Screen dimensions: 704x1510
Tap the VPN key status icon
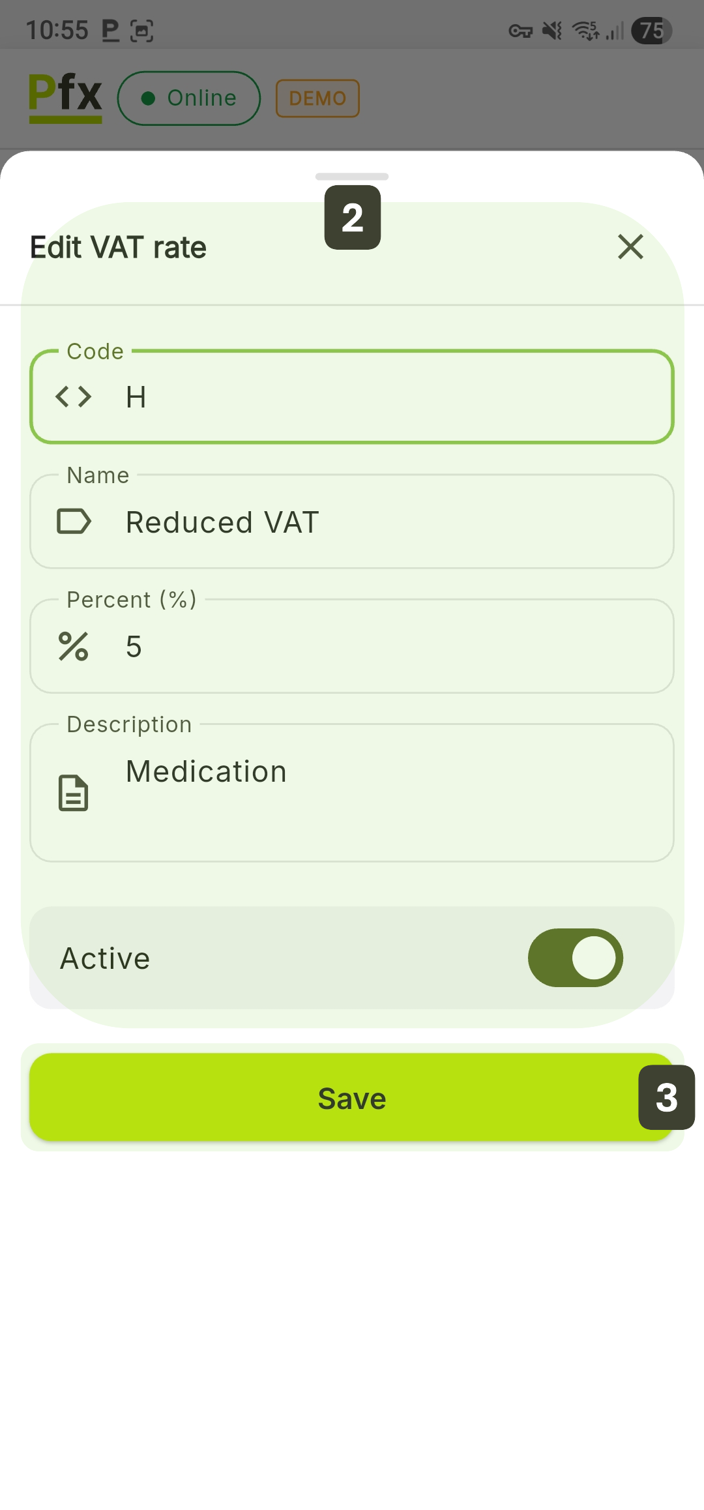(x=520, y=31)
